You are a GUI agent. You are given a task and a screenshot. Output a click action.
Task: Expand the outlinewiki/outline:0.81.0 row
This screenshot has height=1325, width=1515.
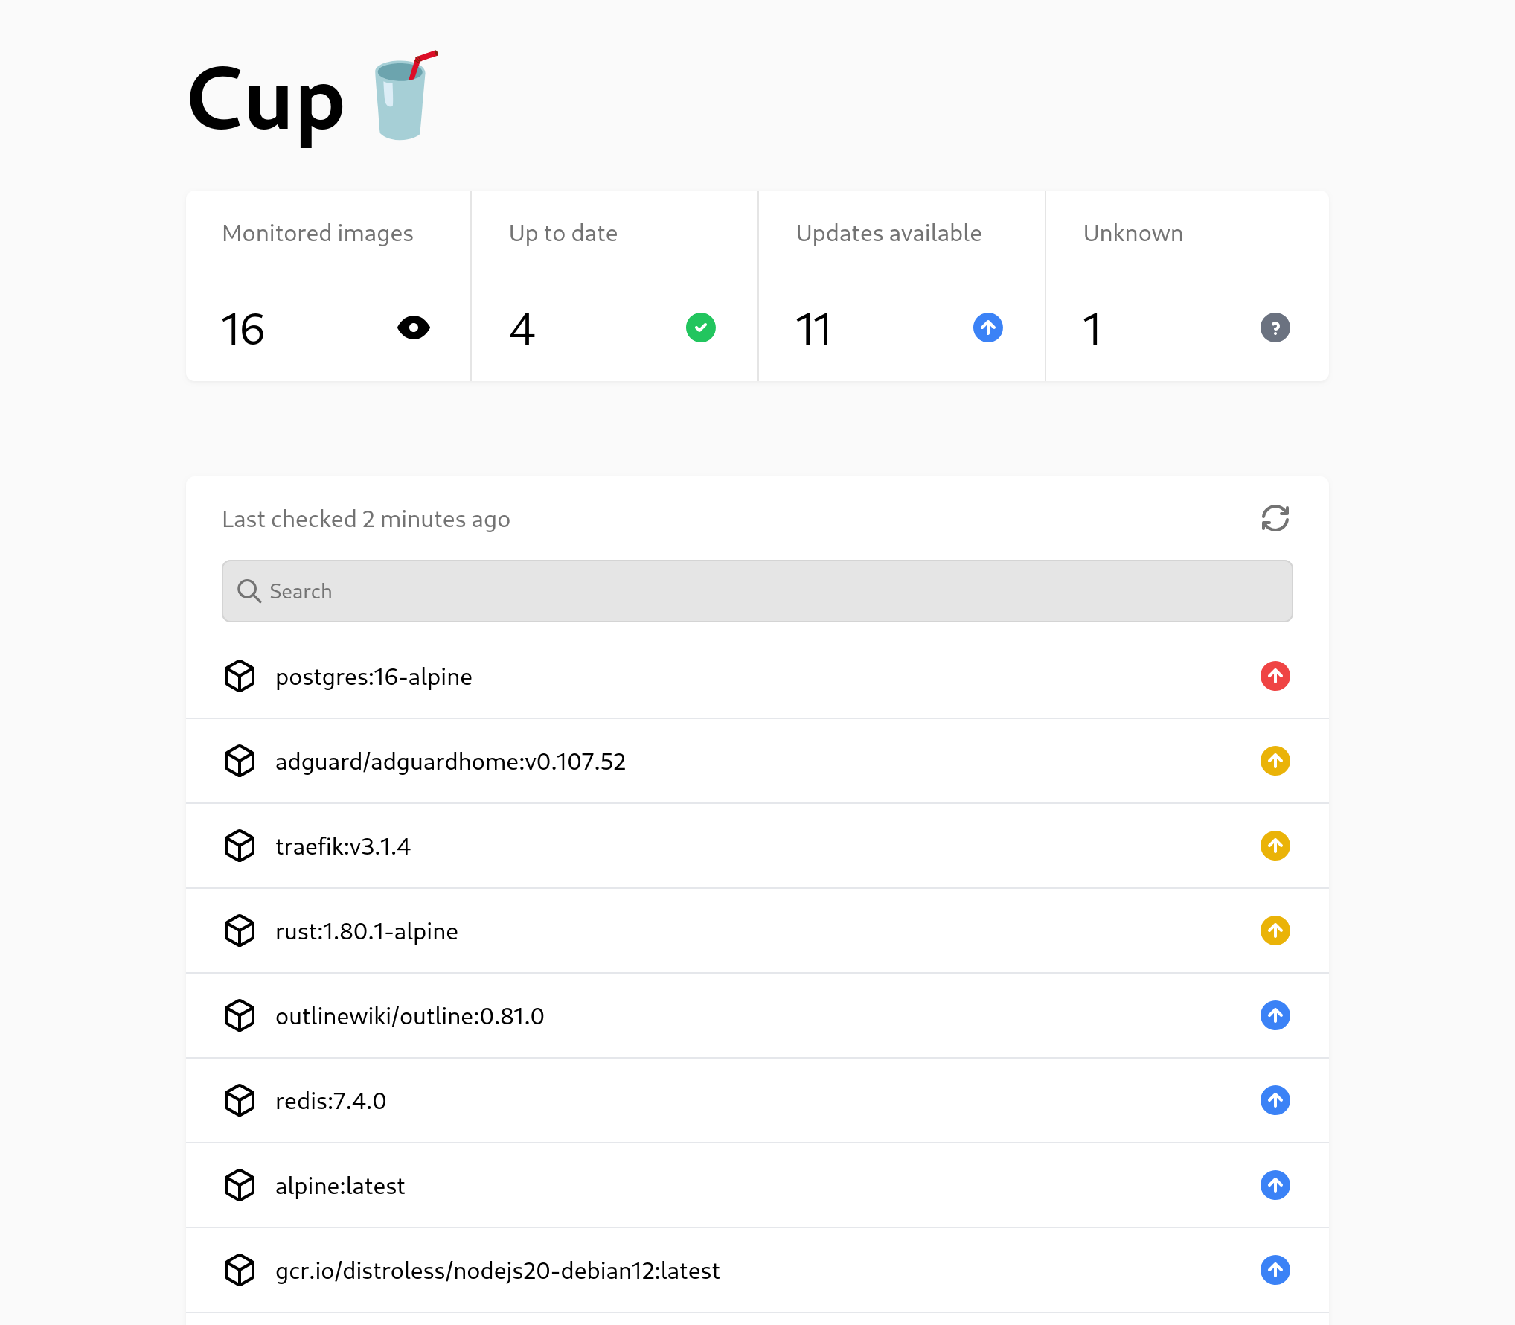[x=409, y=1016]
